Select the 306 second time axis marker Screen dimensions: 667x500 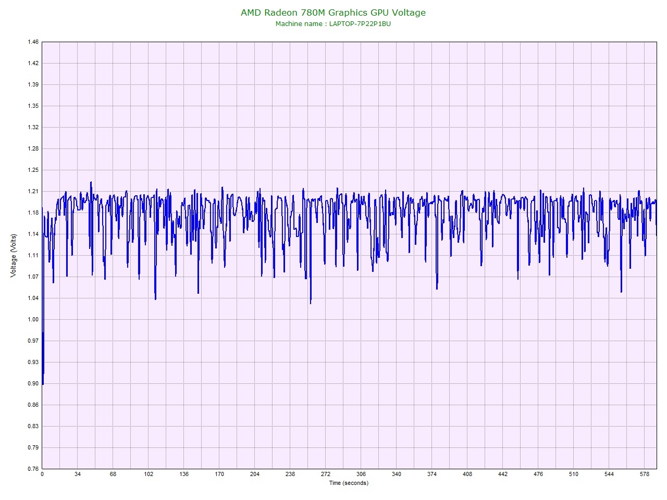(x=361, y=474)
